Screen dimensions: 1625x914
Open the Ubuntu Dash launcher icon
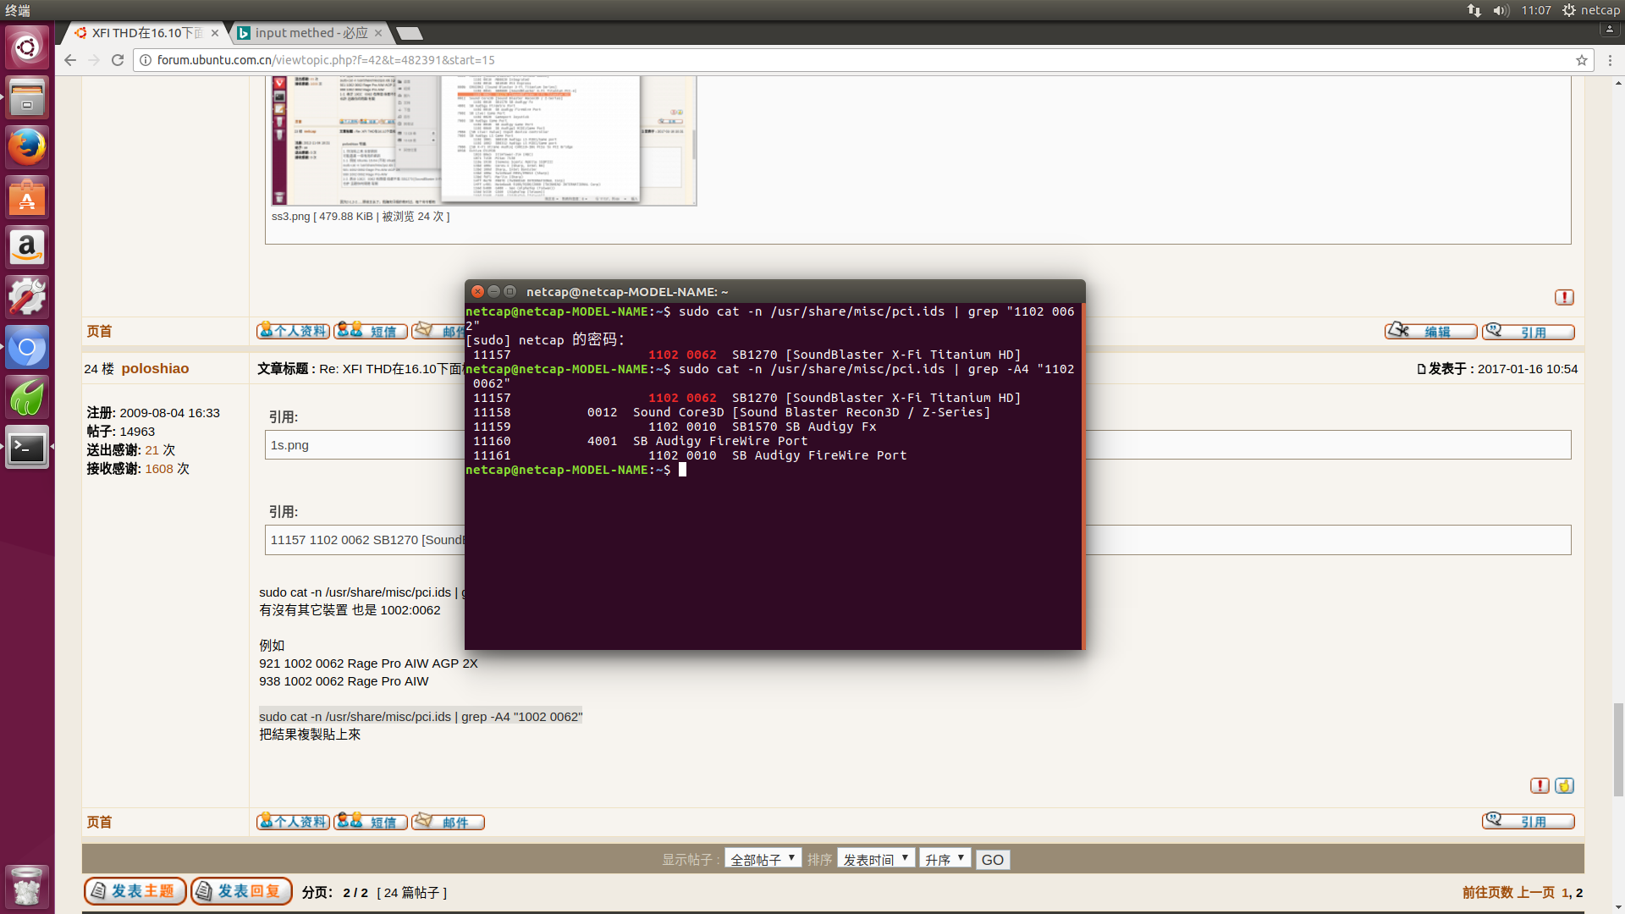27,47
